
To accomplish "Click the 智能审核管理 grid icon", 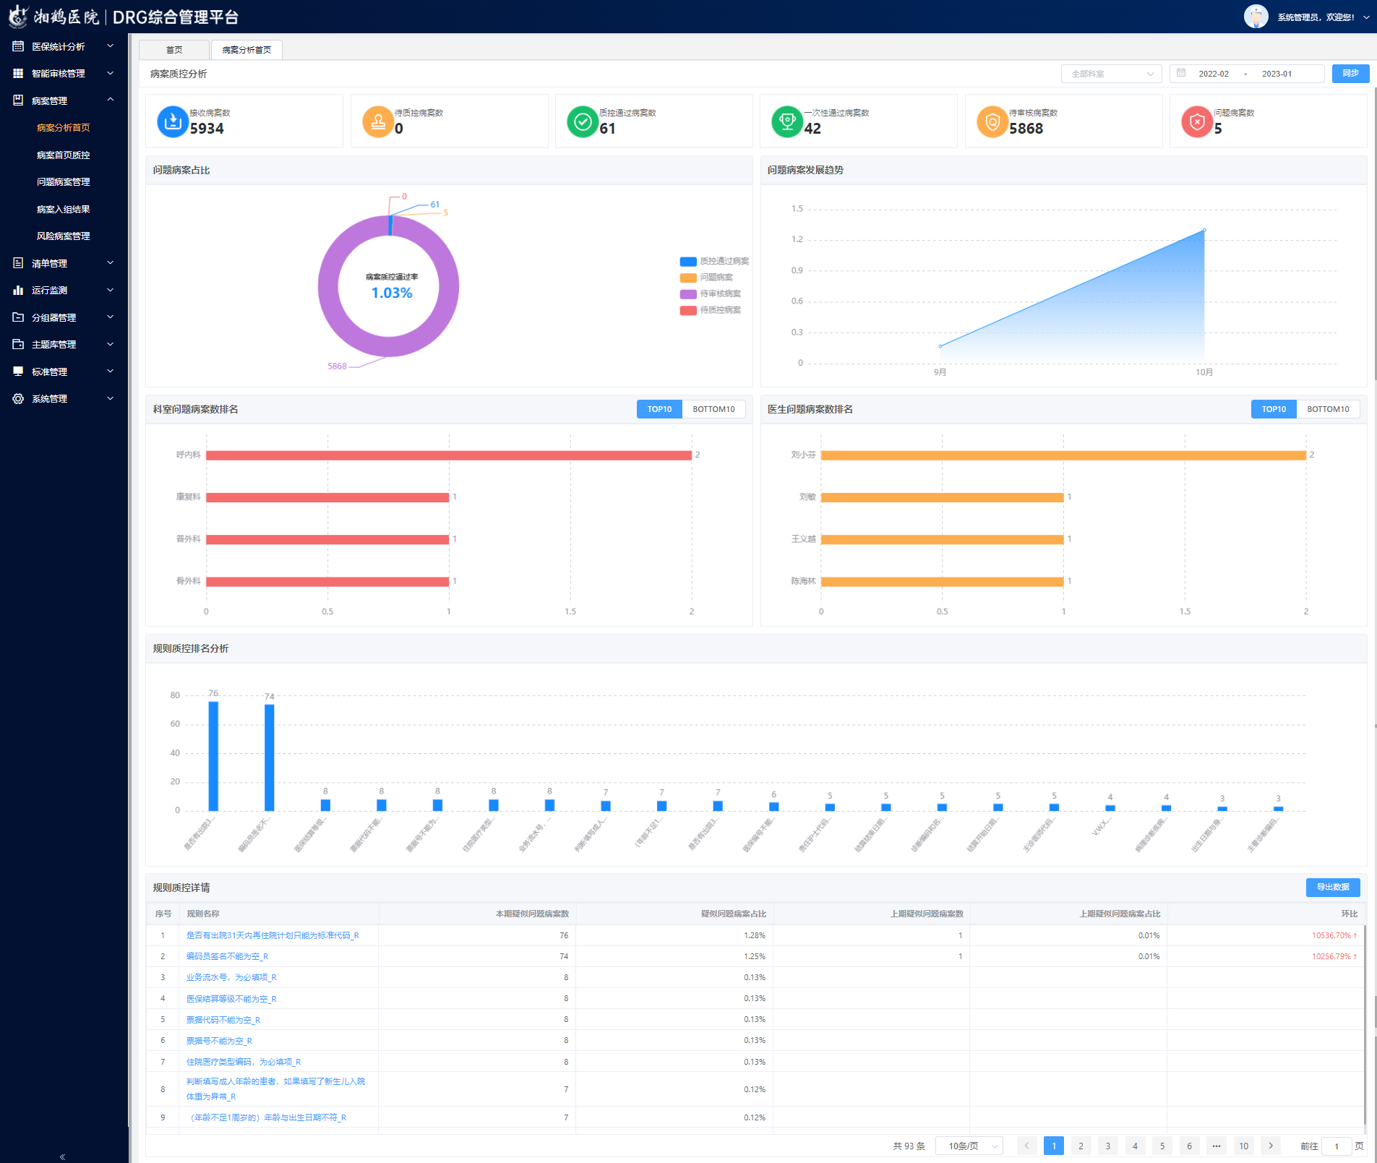I will (18, 73).
